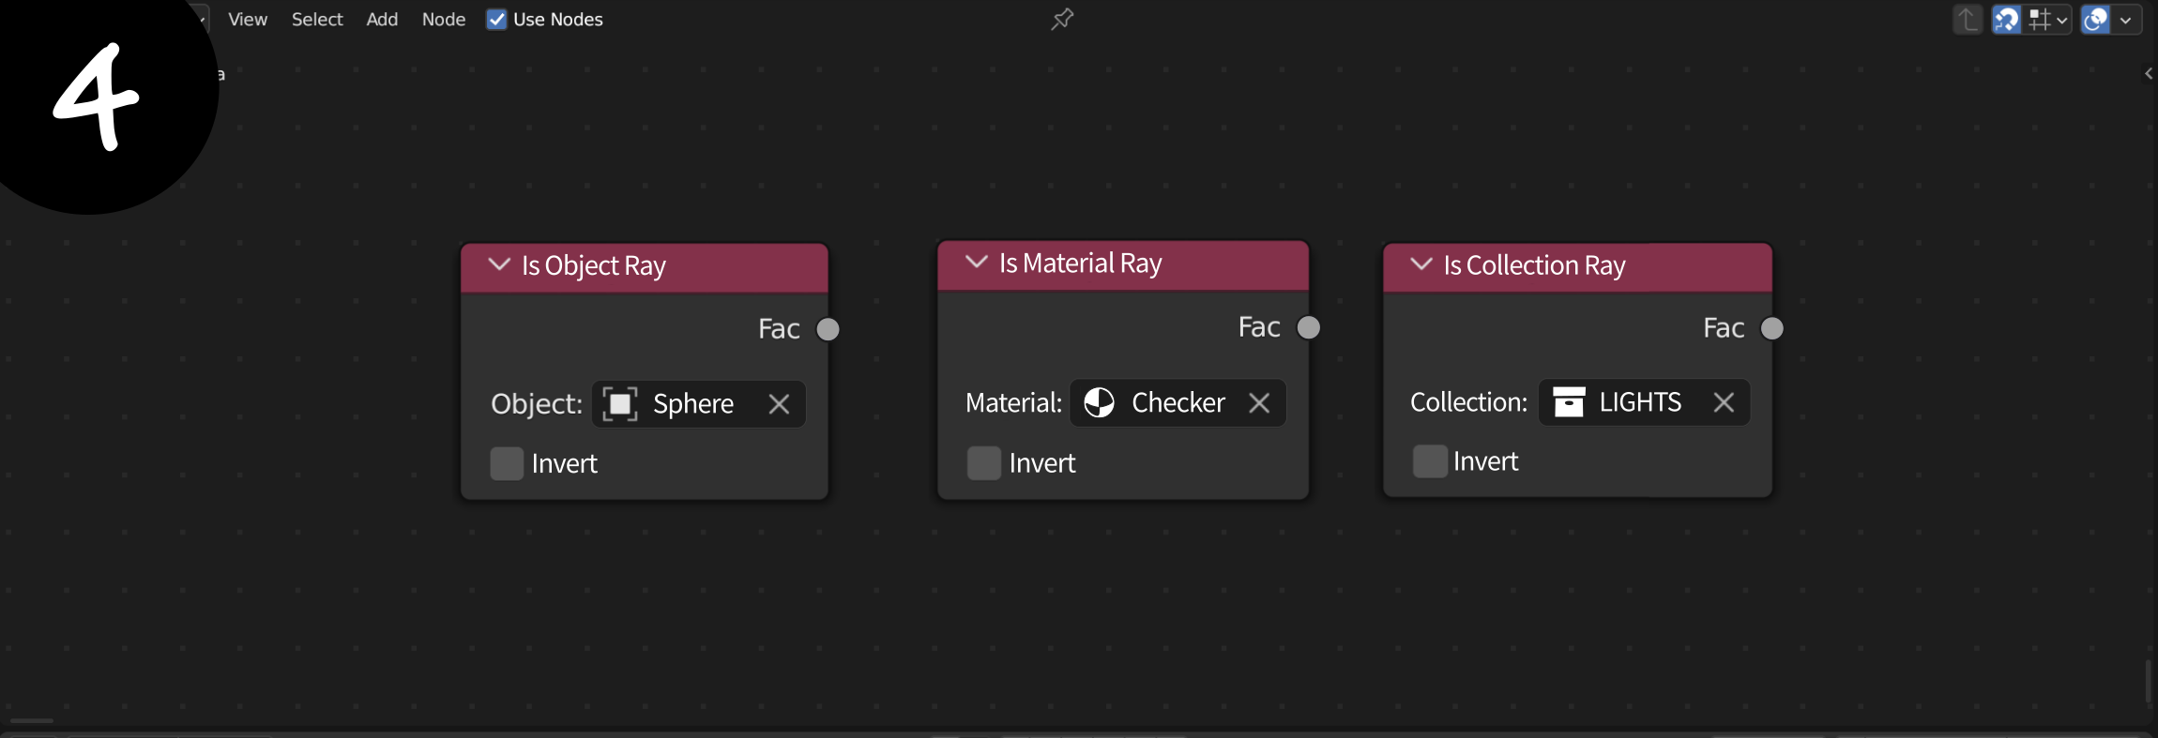The width and height of the screenshot is (2158, 738).
Task: Clear the LIGHTS collection selection
Action: click(1724, 401)
